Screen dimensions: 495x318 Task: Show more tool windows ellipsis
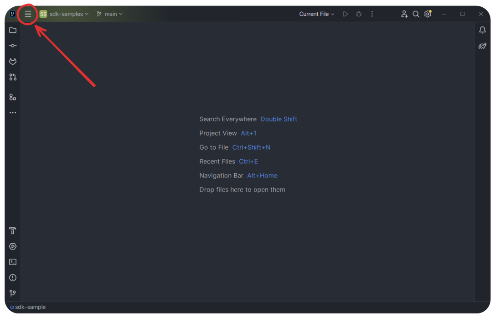13,113
